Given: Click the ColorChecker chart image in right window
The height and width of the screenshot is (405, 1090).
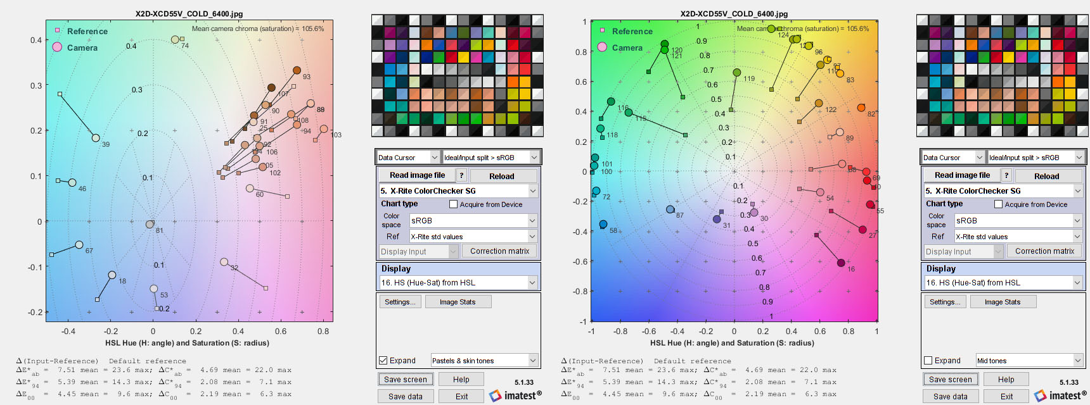Looking at the screenshot, I should click(1002, 76).
